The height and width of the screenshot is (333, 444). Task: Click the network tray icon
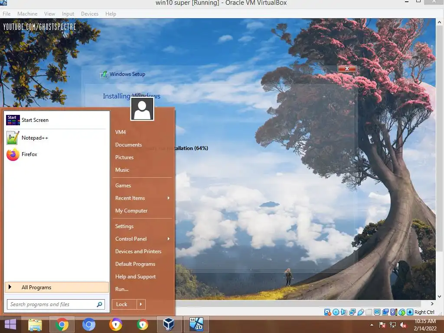point(393,325)
